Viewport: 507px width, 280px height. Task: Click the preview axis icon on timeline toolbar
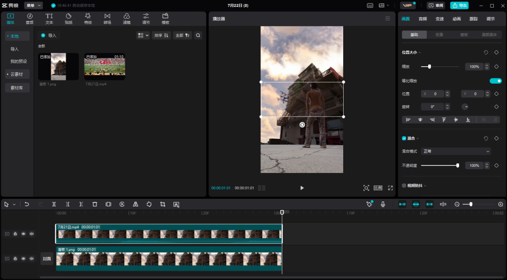(443, 204)
